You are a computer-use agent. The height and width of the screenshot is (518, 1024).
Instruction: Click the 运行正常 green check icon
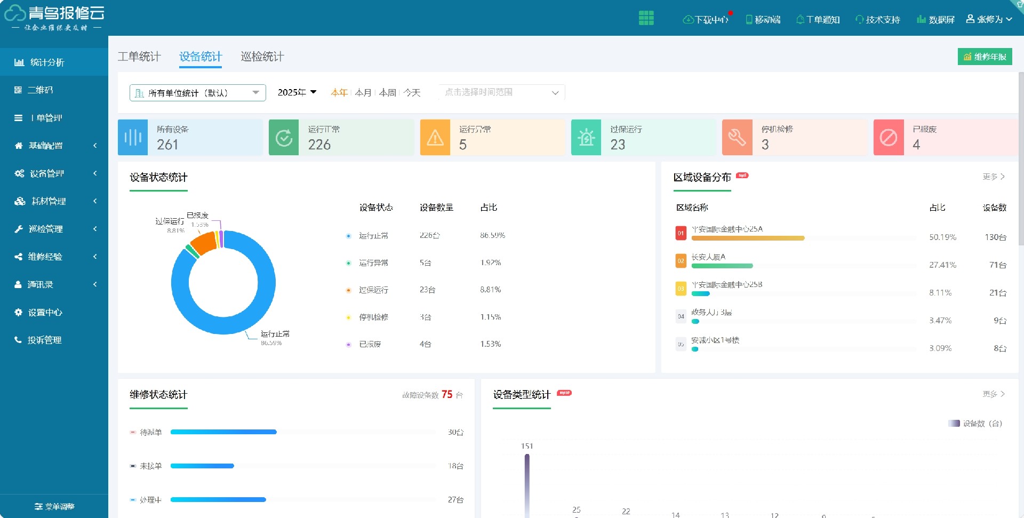click(x=284, y=138)
